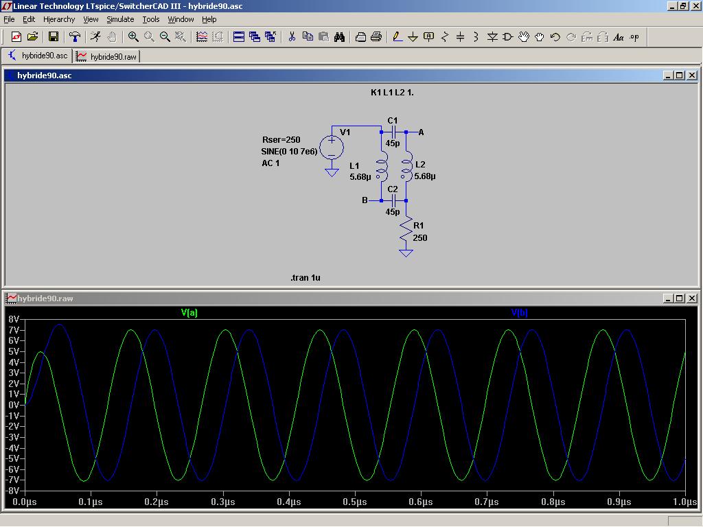Select the Inductor component tool
Screen dimensions: 703x527
point(476,37)
